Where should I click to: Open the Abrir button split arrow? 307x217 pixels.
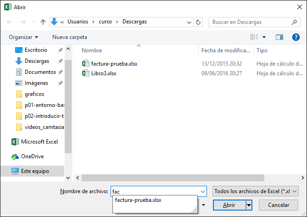pyautogui.click(x=249, y=205)
